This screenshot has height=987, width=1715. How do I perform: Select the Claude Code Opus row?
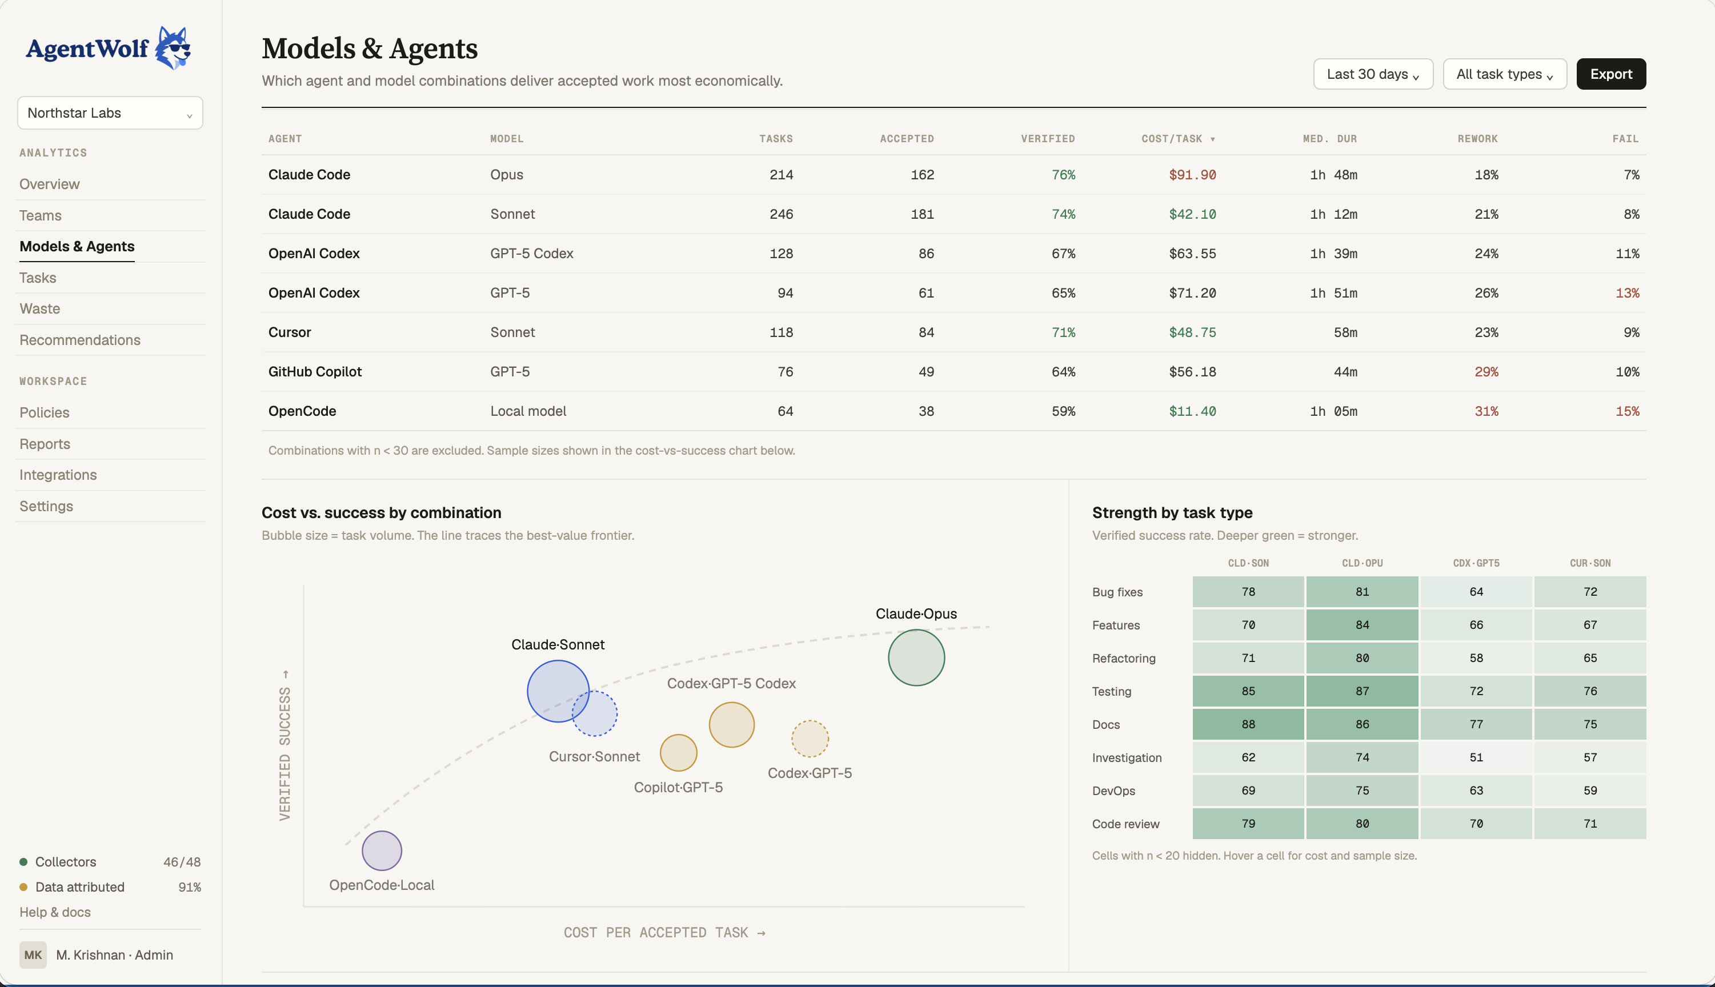953,174
